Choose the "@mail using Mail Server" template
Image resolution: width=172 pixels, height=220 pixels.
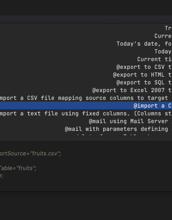click(x=86, y=121)
